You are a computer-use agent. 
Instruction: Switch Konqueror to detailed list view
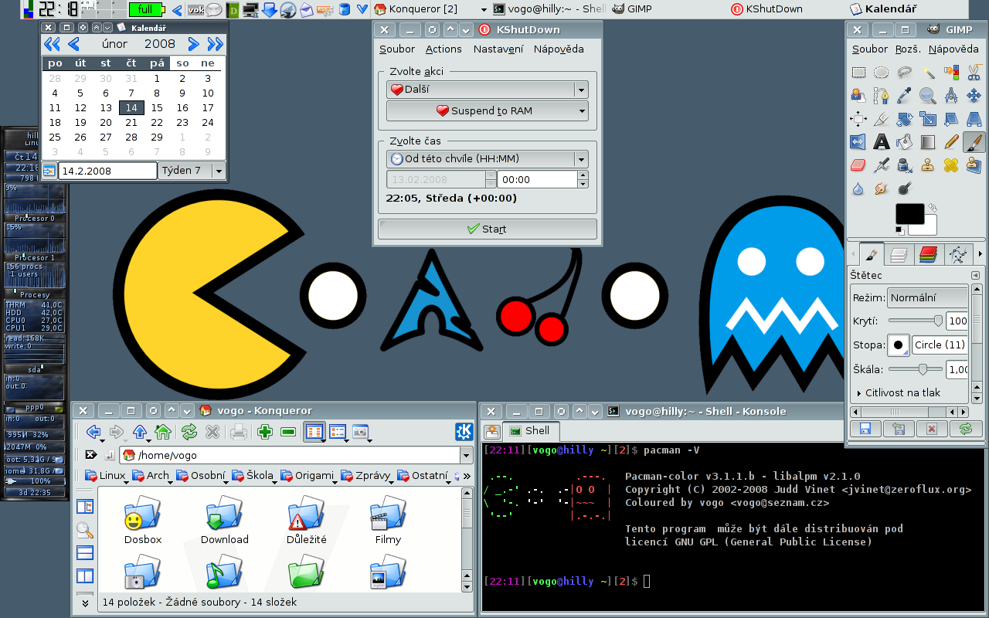(x=338, y=432)
